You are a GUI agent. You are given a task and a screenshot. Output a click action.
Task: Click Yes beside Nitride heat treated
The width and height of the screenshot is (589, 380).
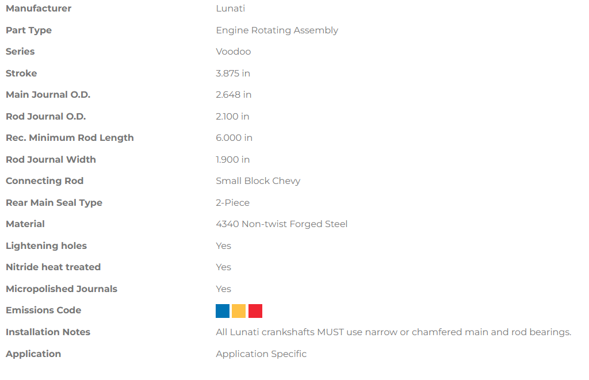pos(224,267)
